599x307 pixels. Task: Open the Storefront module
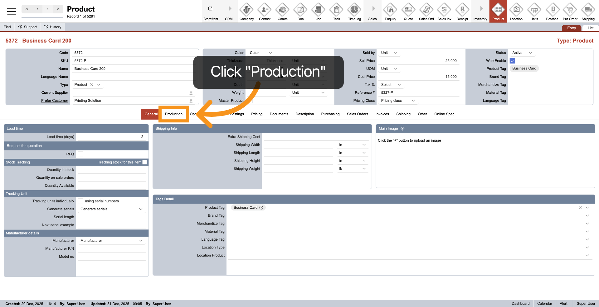click(x=211, y=11)
